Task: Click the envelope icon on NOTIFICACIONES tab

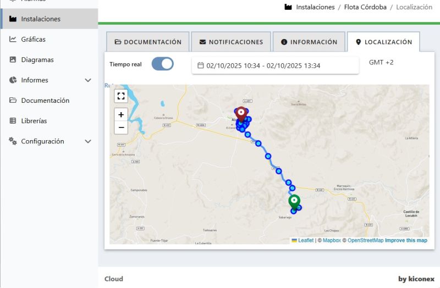Action: tap(202, 42)
